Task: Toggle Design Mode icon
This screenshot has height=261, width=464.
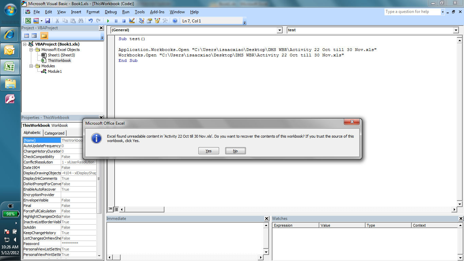Action: pyautogui.click(x=132, y=21)
